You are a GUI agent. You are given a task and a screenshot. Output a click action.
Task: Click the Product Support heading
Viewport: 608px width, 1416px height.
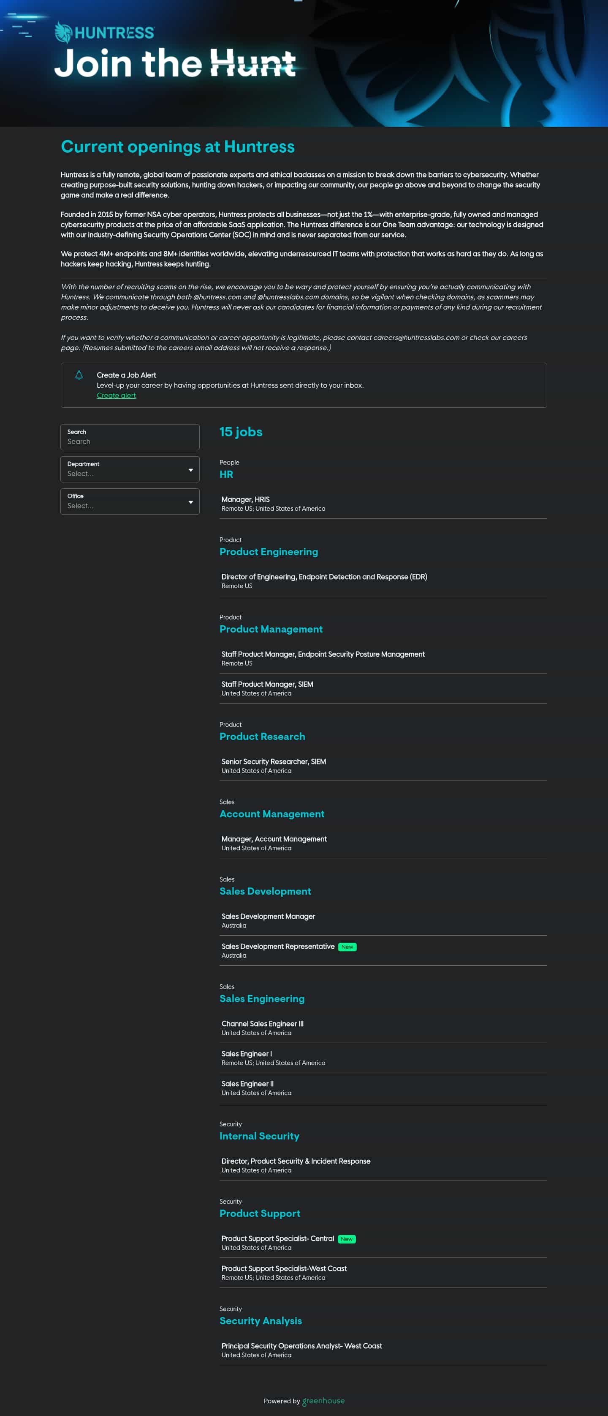pos(260,1214)
